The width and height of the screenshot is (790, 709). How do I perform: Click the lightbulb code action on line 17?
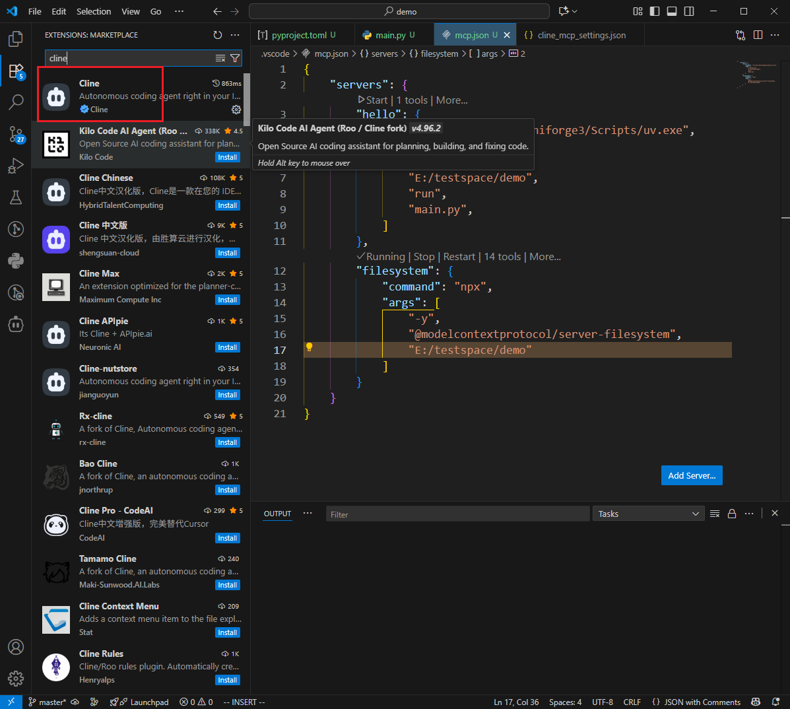coord(310,347)
